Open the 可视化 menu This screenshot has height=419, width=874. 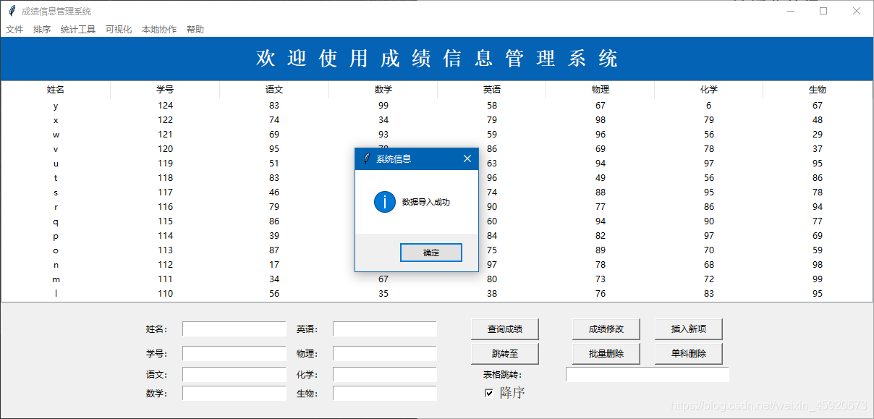coord(119,30)
